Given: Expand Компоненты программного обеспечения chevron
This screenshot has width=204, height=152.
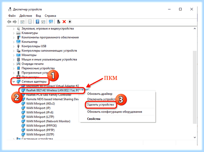Looking at the screenshot, I should 14,37.
